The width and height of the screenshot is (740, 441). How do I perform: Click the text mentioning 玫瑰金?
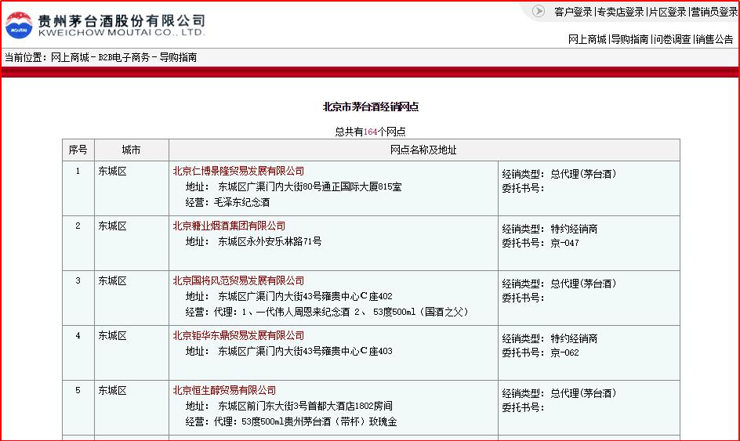coord(291,421)
